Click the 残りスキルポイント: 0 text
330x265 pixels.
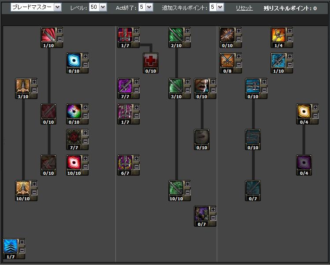click(x=290, y=8)
